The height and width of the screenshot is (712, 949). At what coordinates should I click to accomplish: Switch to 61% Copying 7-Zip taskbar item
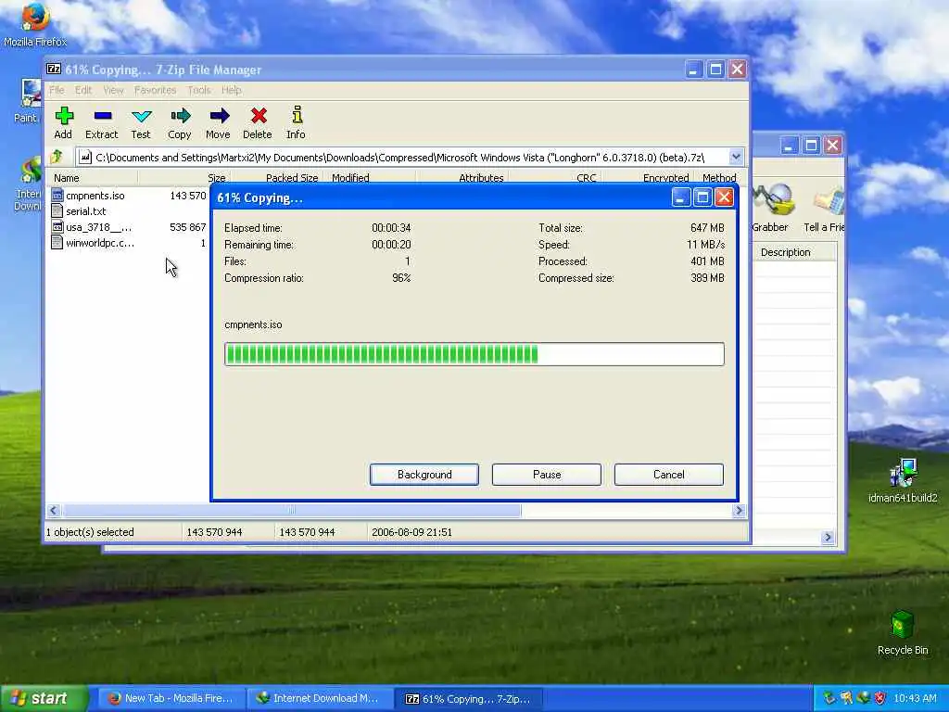[468, 699]
